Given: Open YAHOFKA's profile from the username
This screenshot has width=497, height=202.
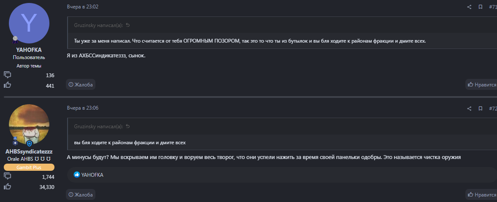Looking at the screenshot, I should click(29, 50).
